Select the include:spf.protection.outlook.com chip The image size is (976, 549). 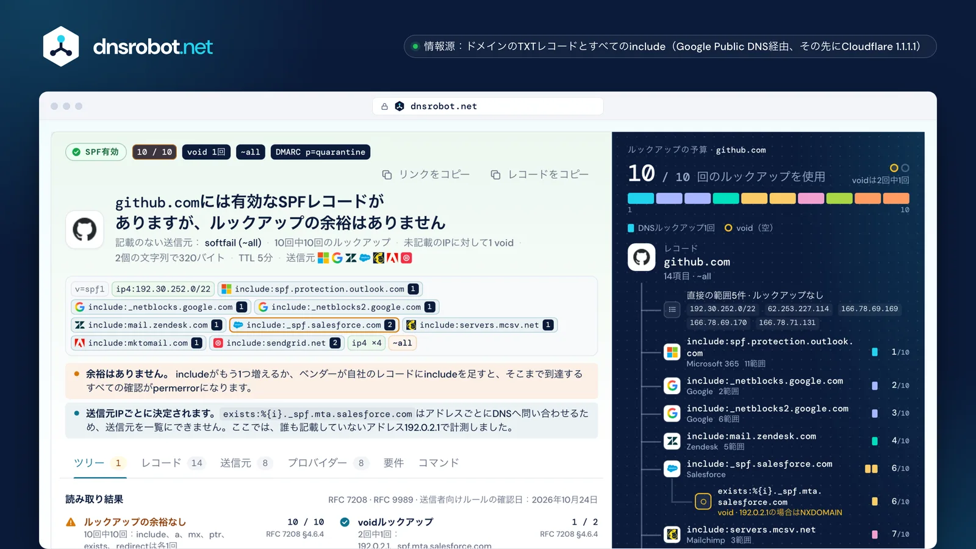[x=321, y=289]
